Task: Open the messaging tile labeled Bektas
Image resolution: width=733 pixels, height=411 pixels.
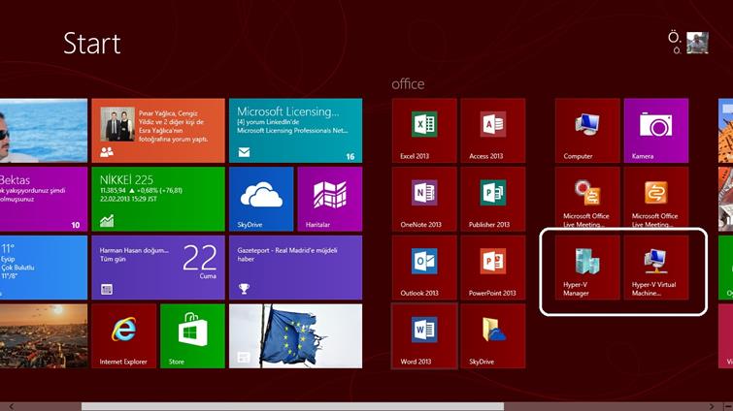Action: click(44, 200)
